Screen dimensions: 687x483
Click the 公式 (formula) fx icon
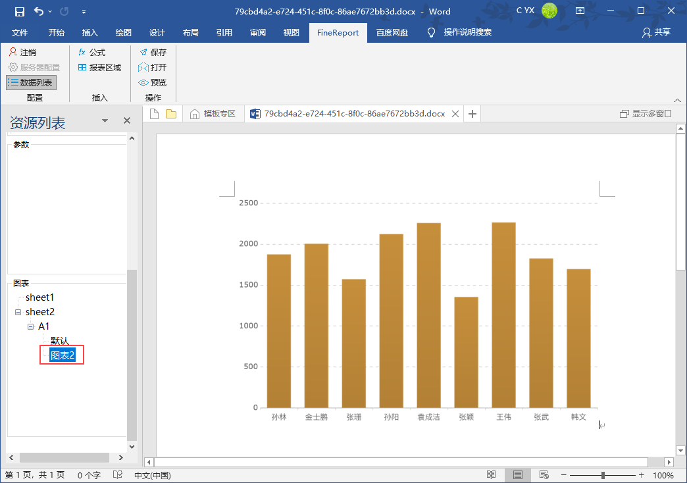(x=82, y=52)
